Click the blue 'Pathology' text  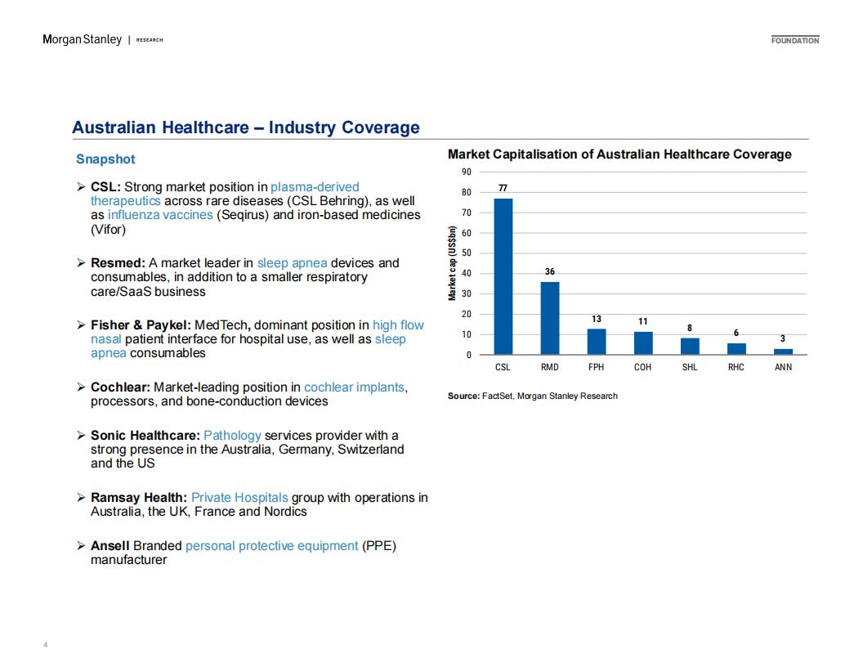[x=232, y=436]
